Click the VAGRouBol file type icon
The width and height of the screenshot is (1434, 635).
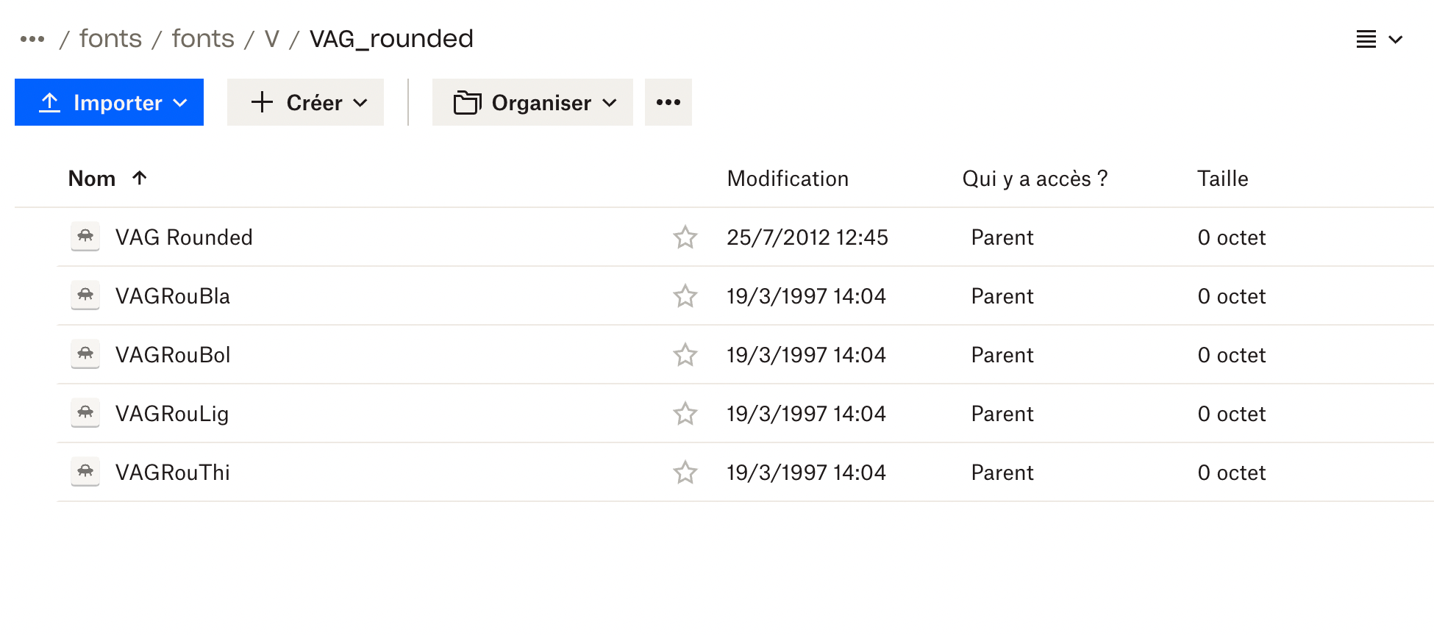pos(85,354)
